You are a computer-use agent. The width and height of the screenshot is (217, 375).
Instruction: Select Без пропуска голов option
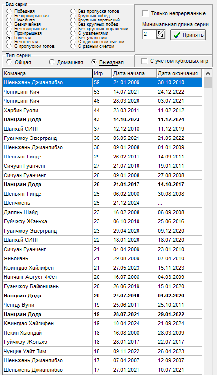click(x=73, y=11)
